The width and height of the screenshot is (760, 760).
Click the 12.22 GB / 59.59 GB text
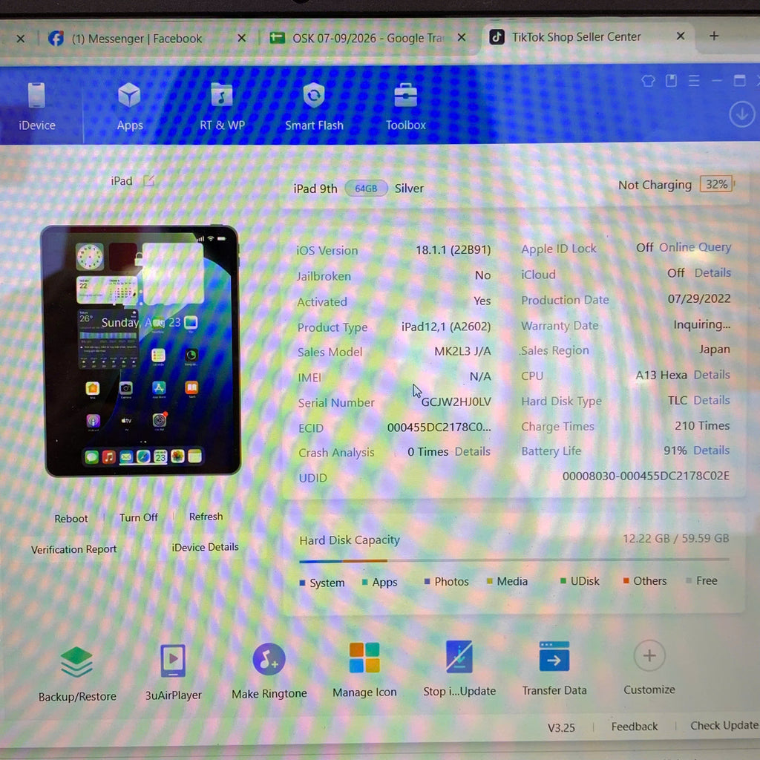tap(675, 539)
